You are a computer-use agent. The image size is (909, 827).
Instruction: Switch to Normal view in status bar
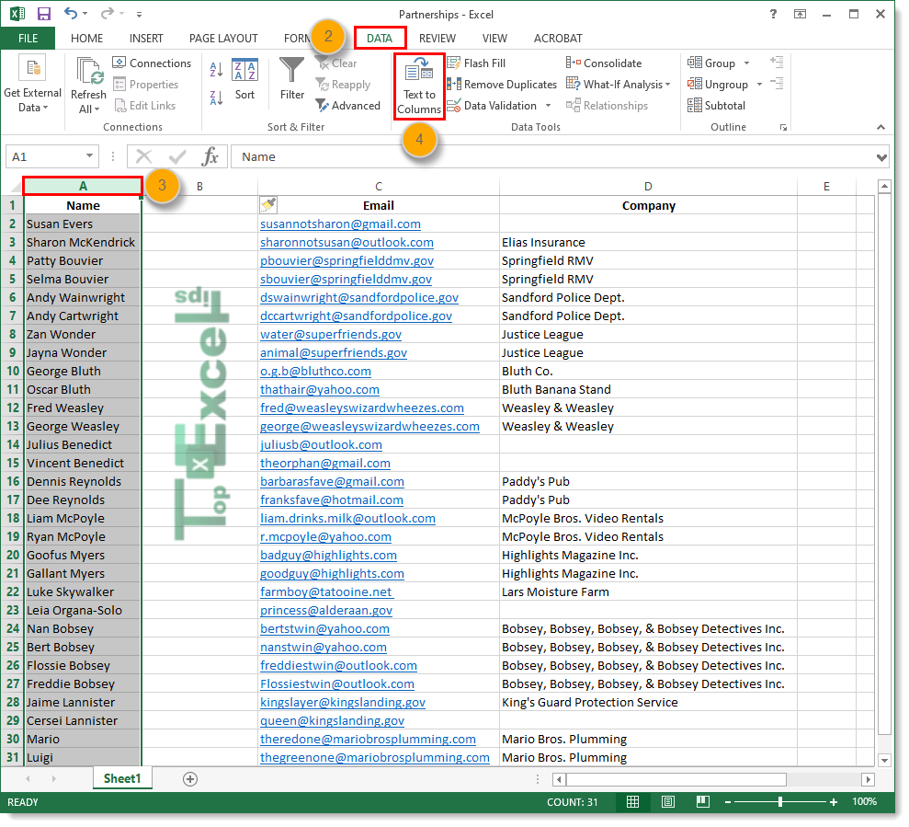click(x=632, y=802)
